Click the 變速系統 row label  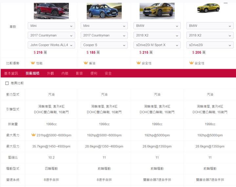coord(13,180)
